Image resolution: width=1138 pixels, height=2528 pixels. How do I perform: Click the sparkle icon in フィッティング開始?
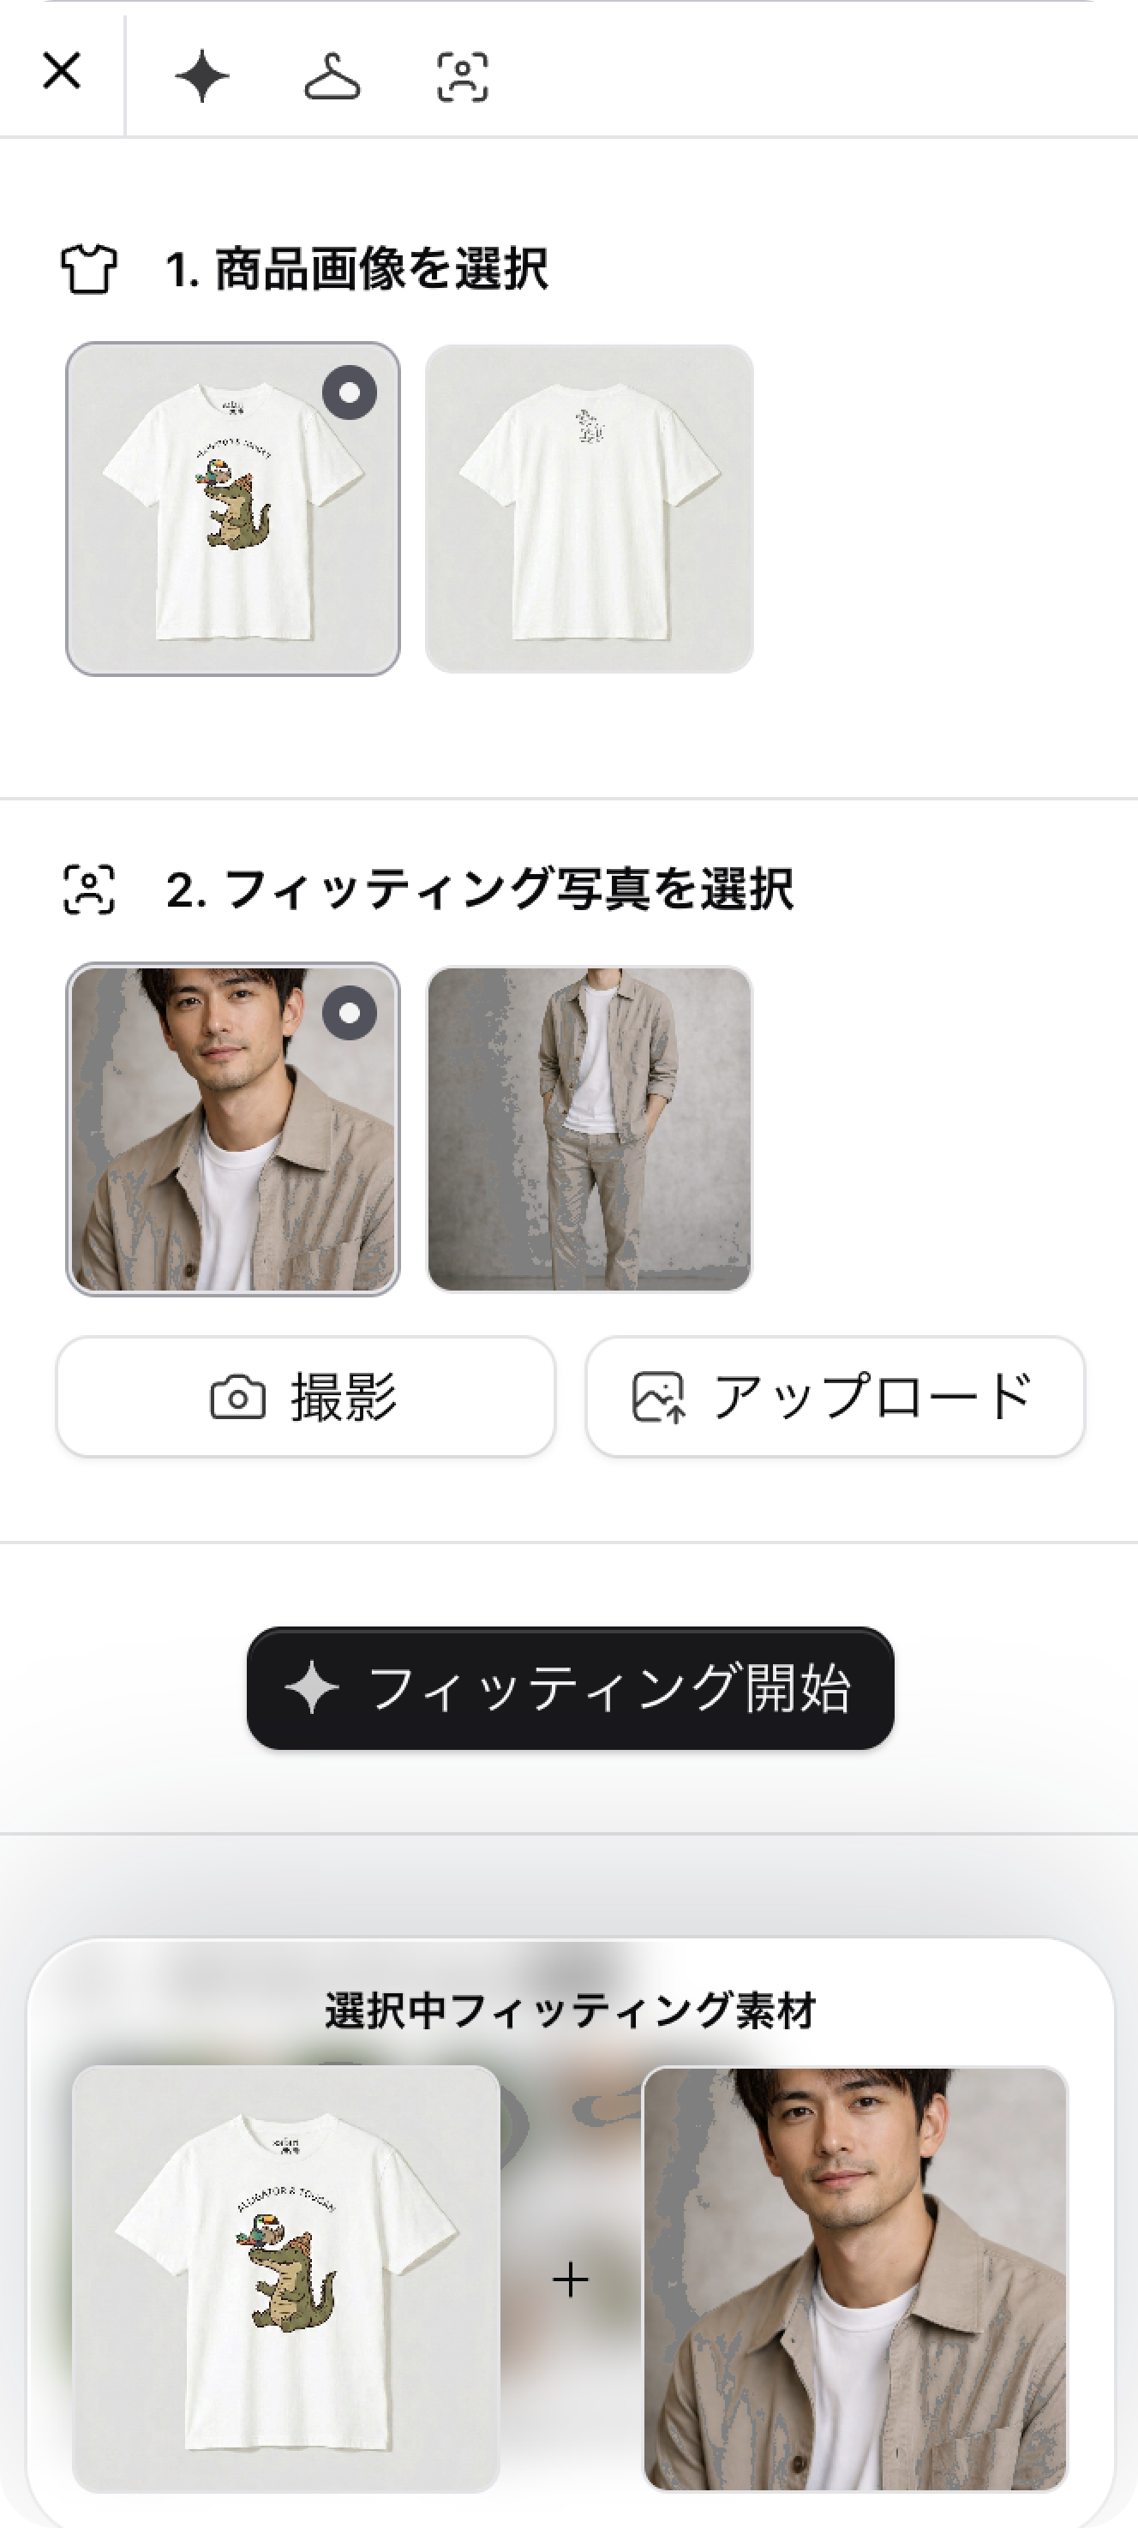pyautogui.click(x=311, y=1688)
